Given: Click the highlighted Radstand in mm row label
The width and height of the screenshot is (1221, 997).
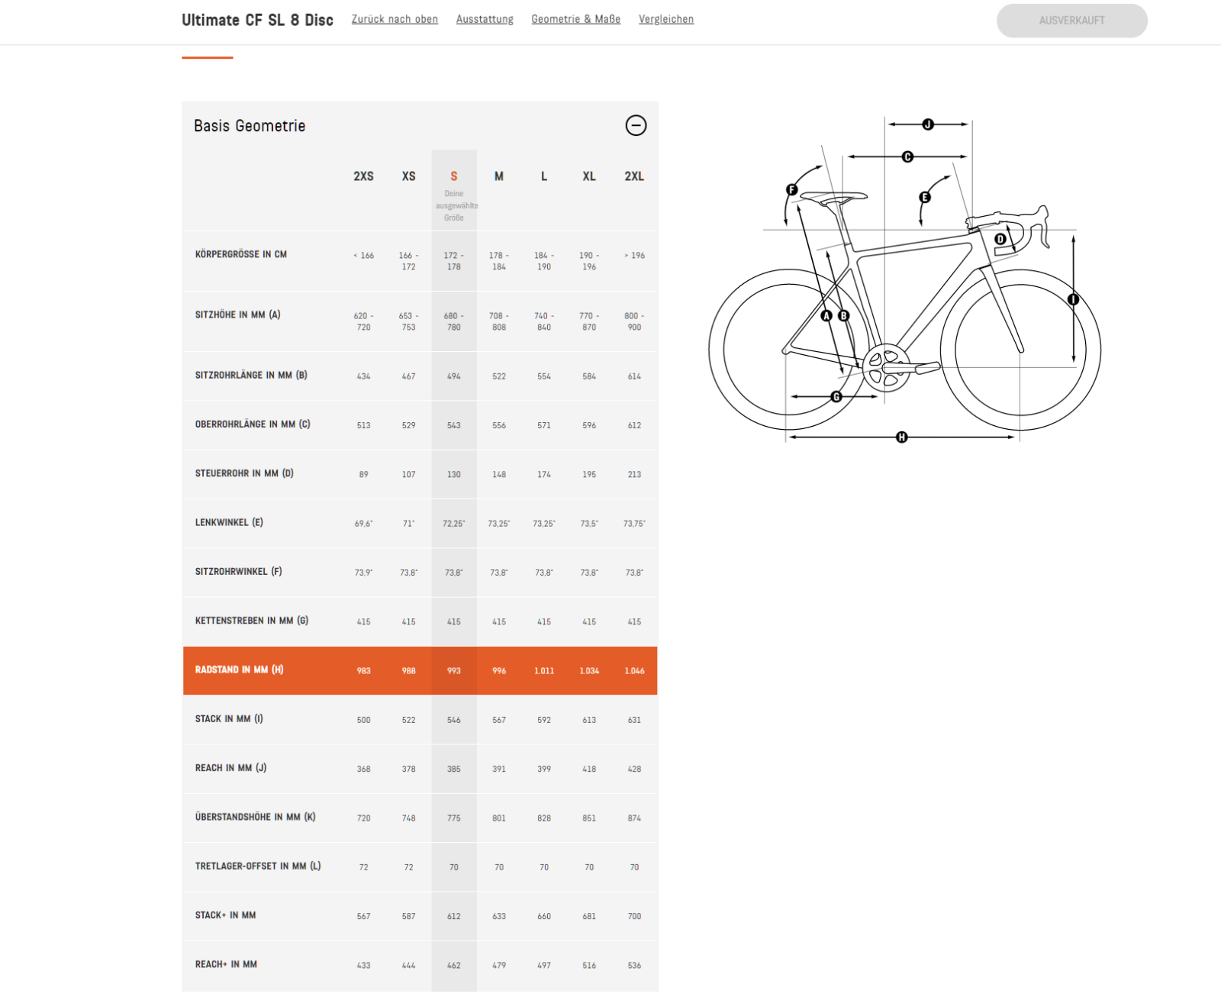Looking at the screenshot, I should [x=240, y=670].
